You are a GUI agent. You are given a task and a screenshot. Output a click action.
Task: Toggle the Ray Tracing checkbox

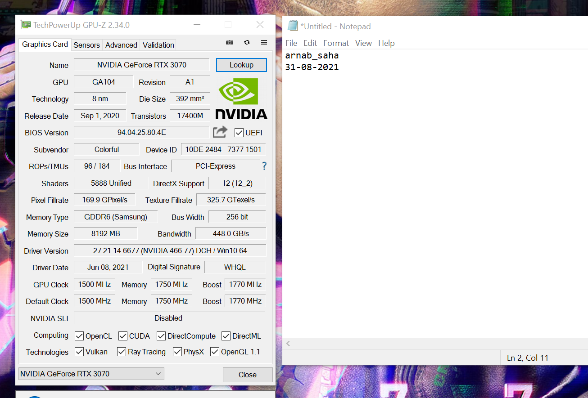(122, 352)
